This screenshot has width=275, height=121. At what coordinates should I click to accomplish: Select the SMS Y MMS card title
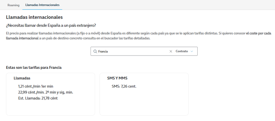(117, 78)
